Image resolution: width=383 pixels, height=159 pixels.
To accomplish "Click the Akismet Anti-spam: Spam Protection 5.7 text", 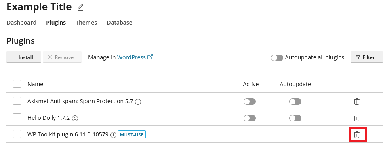I will click(x=80, y=101).
